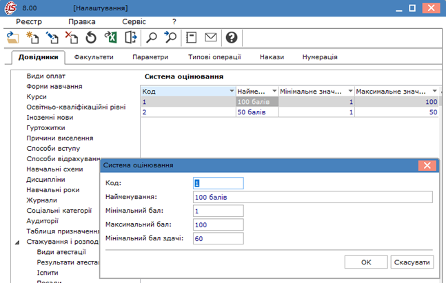446x283 pixels.
Task: Select Способи вступу in the tree
Action: click(53, 149)
